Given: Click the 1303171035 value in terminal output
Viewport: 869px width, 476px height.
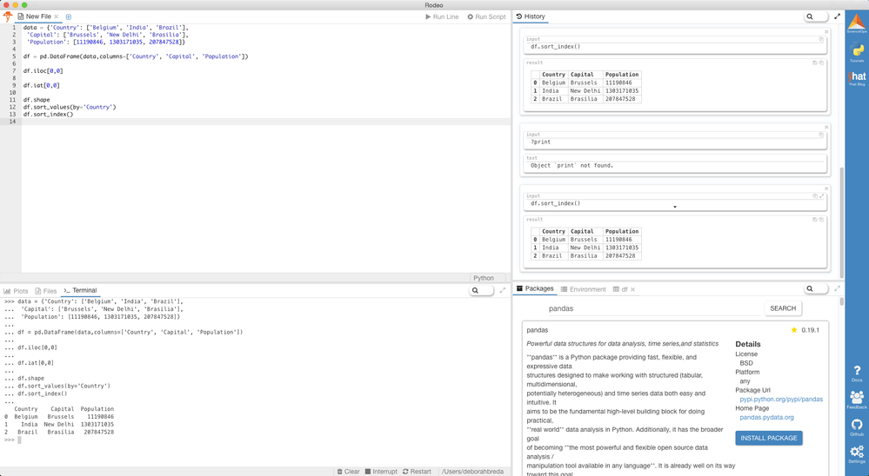Looking at the screenshot, I should 97,425.
